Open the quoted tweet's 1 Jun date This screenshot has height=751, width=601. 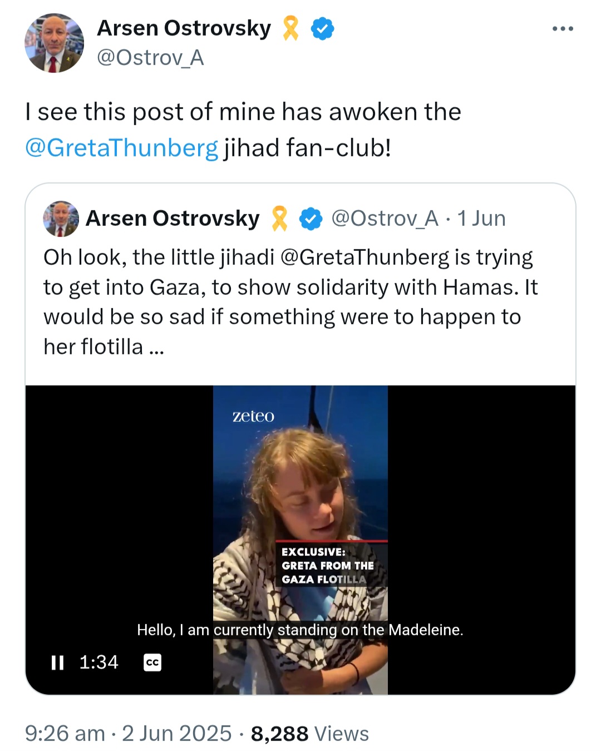[481, 219]
